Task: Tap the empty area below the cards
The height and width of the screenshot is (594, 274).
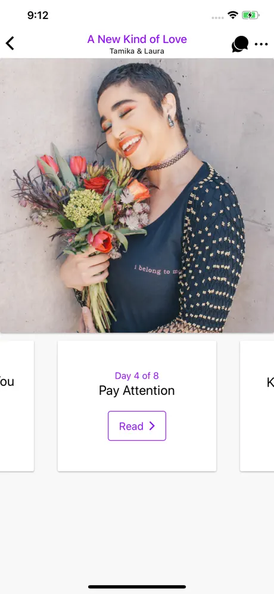Action: (137, 527)
